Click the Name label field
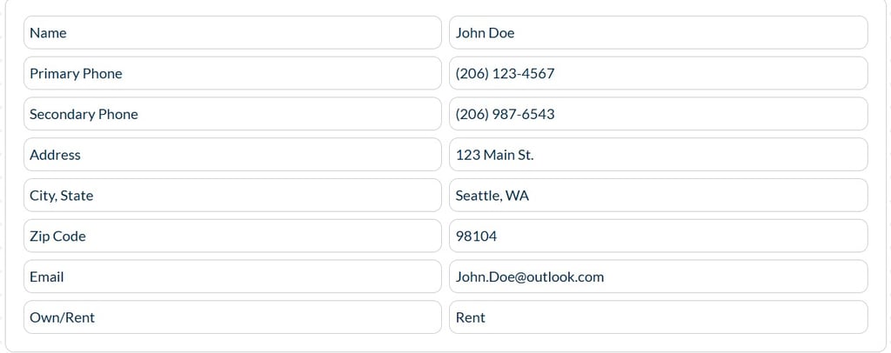The height and width of the screenshot is (353, 891). [232, 33]
